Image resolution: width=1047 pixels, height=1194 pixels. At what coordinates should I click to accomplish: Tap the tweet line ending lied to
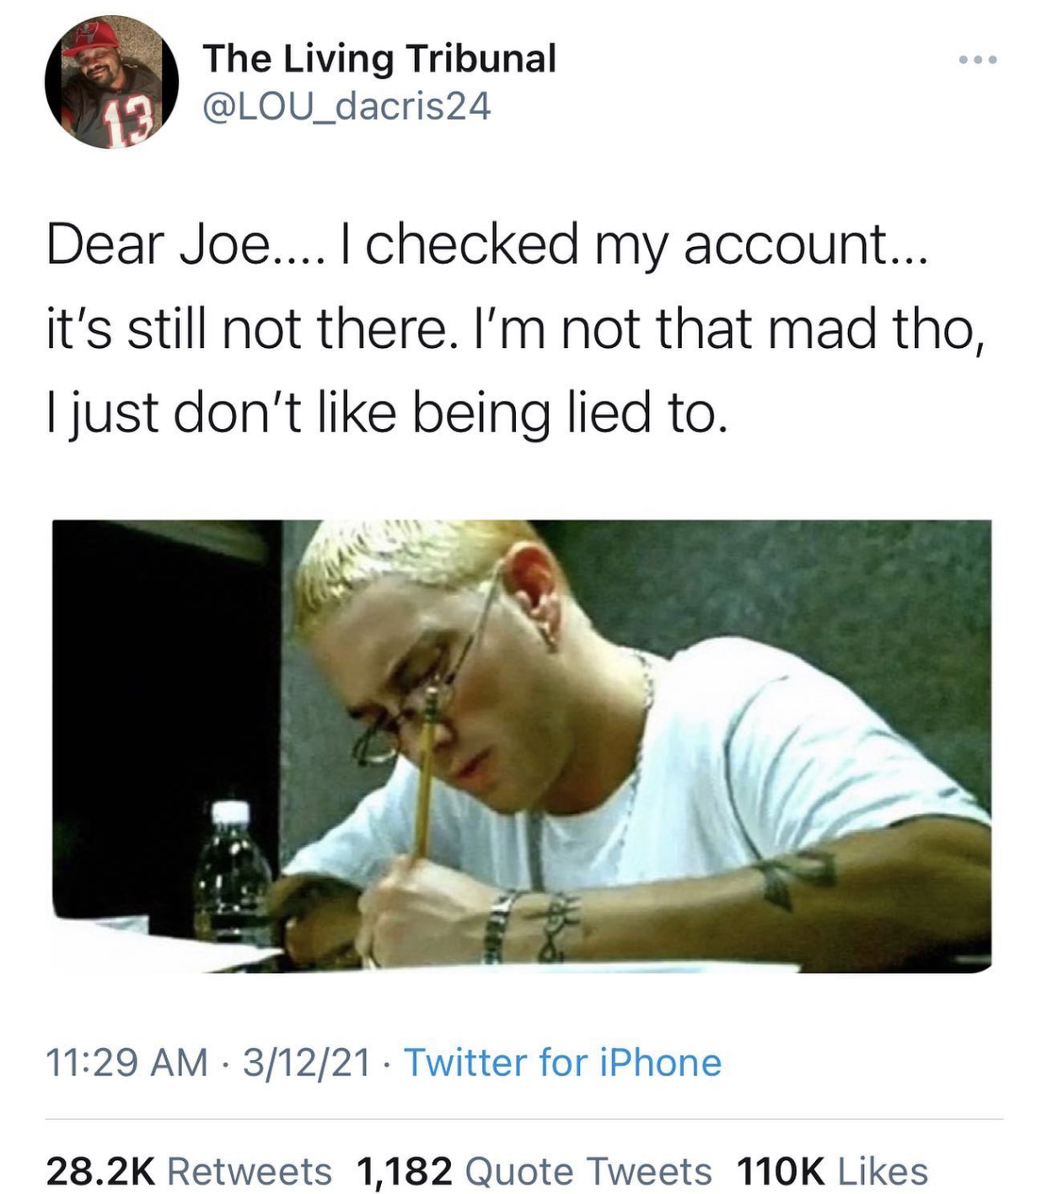(385, 414)
